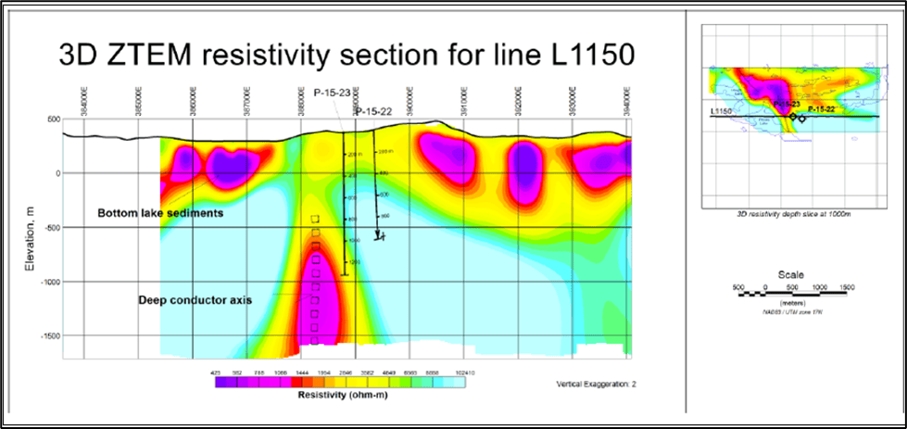Click the "NAD83 / UTM zone 17N" projection note
Image resolution: width=907 pixels, height=429 pixels.
[792, 312]
